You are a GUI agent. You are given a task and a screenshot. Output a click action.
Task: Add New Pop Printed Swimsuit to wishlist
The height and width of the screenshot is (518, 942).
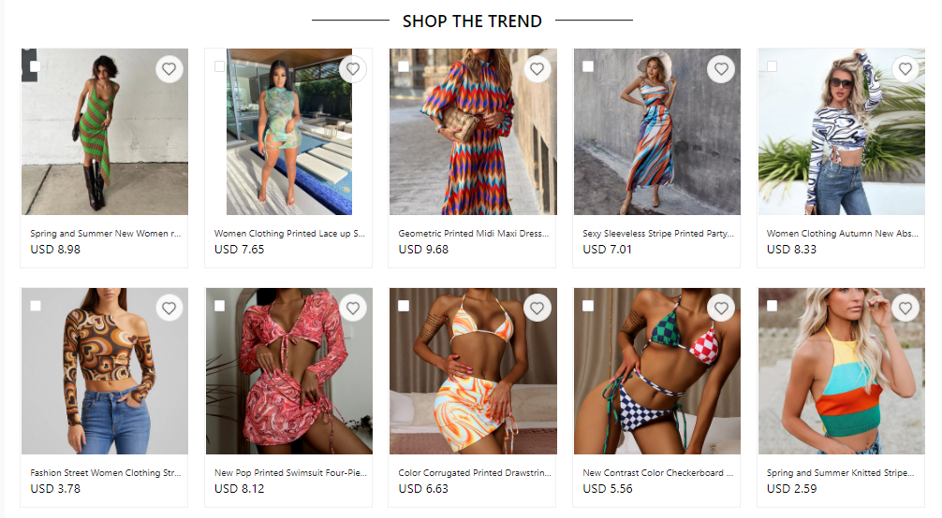pyautogui.click(x=353, y=308)
